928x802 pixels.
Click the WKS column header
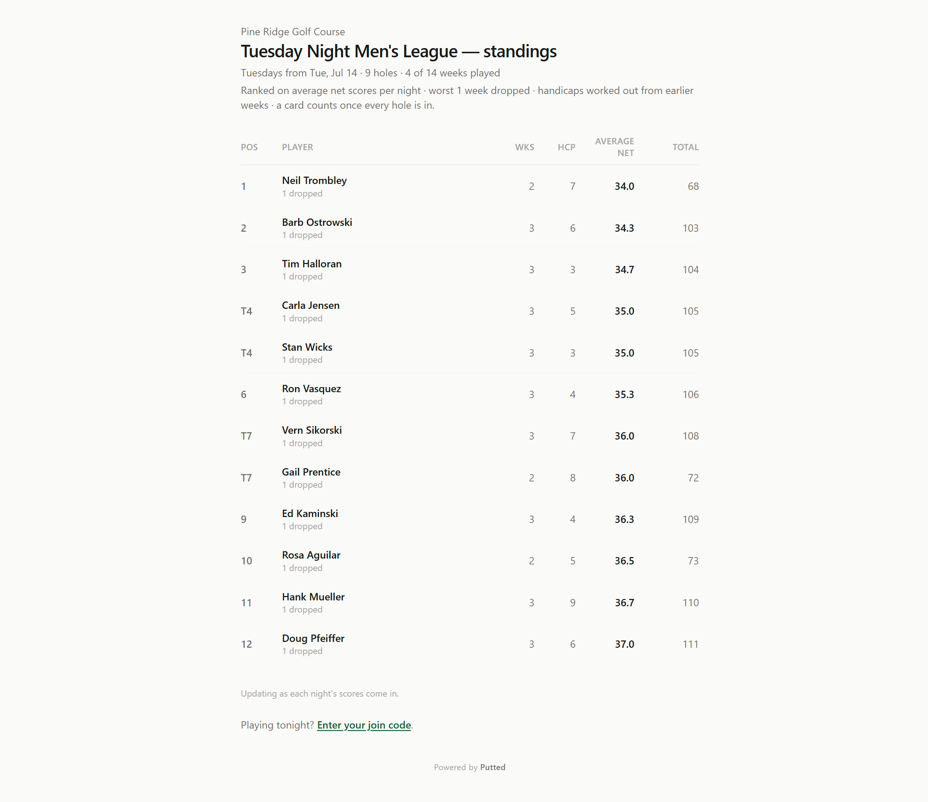(525, 147)
